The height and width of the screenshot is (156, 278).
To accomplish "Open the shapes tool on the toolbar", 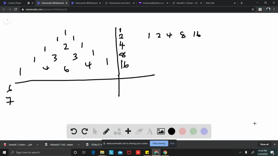I will point(117,131).
